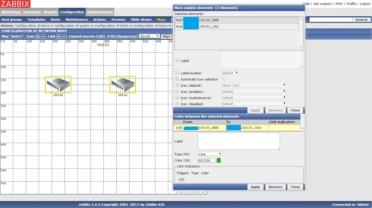Go to Actions submenu
The height and width of the screenshot is (208, 372).
100,19
